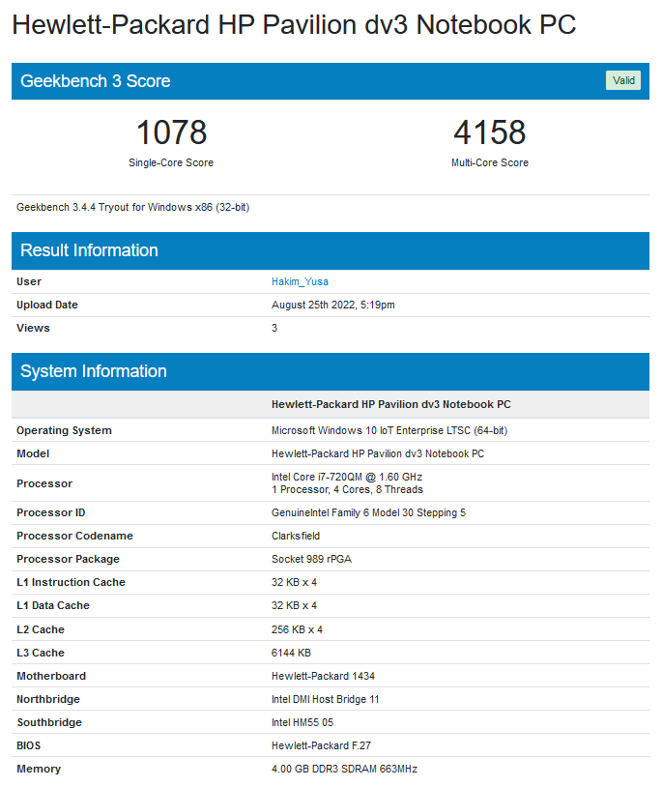This screenshot has height=787, width=663.
Task: Select GenuineIntel Family 6 Model 30 Stepping 5
Action: pos(368,512)
